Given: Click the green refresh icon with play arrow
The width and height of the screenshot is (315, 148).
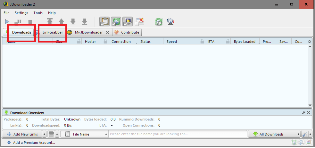Looking at the screenshot, I should 159,22.
